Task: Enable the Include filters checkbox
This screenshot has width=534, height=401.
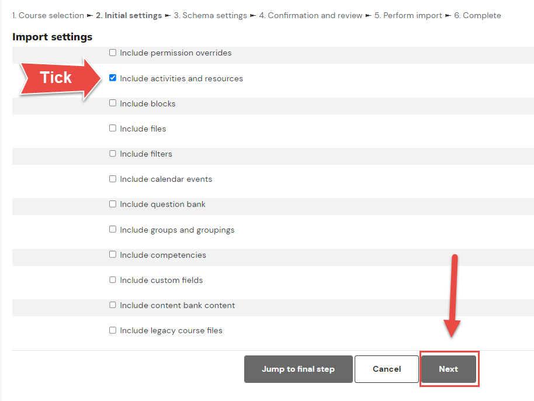Action: 112,153
